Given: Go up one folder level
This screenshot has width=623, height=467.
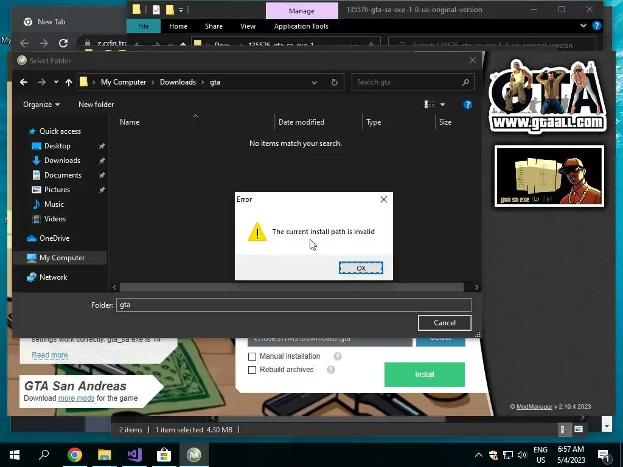Looking at the screenshot, I should [x=68, y=82].
